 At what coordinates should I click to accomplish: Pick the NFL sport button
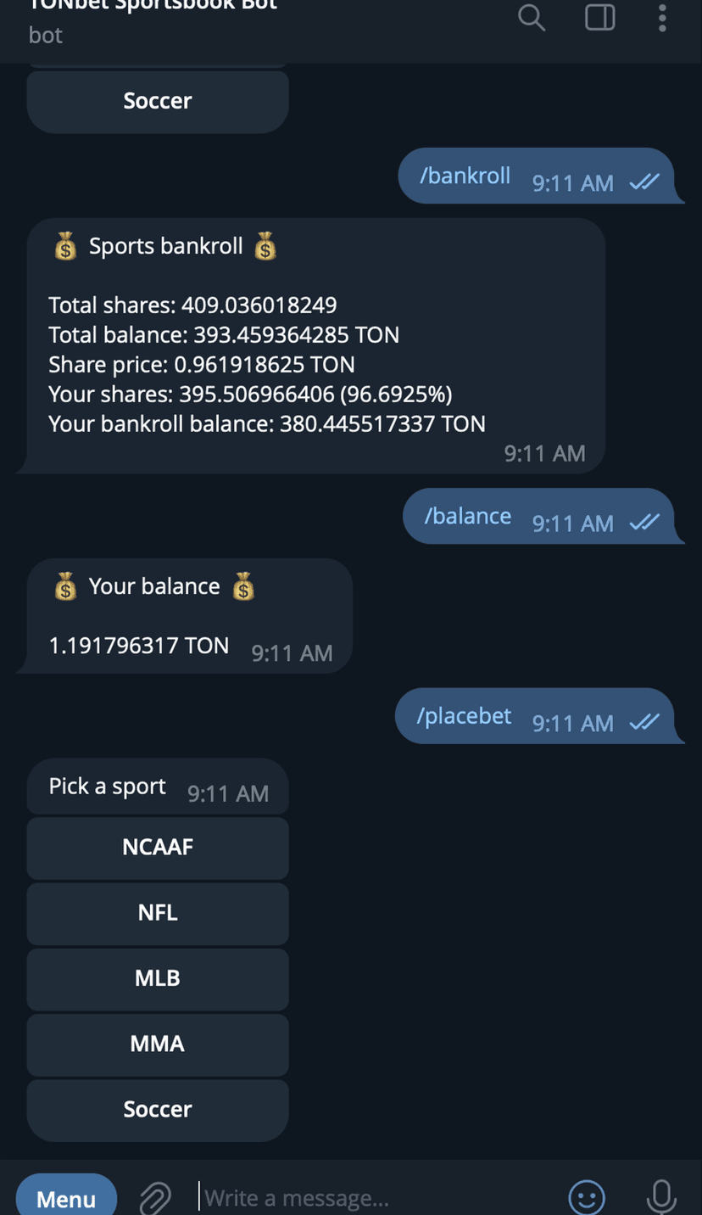[x=158, y=913]
